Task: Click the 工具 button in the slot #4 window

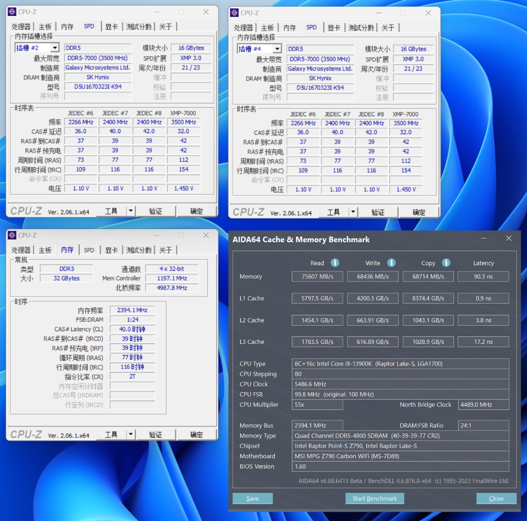Action: 334,212
